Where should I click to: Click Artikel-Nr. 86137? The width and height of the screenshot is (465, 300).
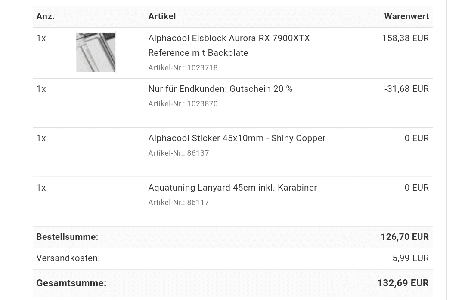(x=179, y=153)
